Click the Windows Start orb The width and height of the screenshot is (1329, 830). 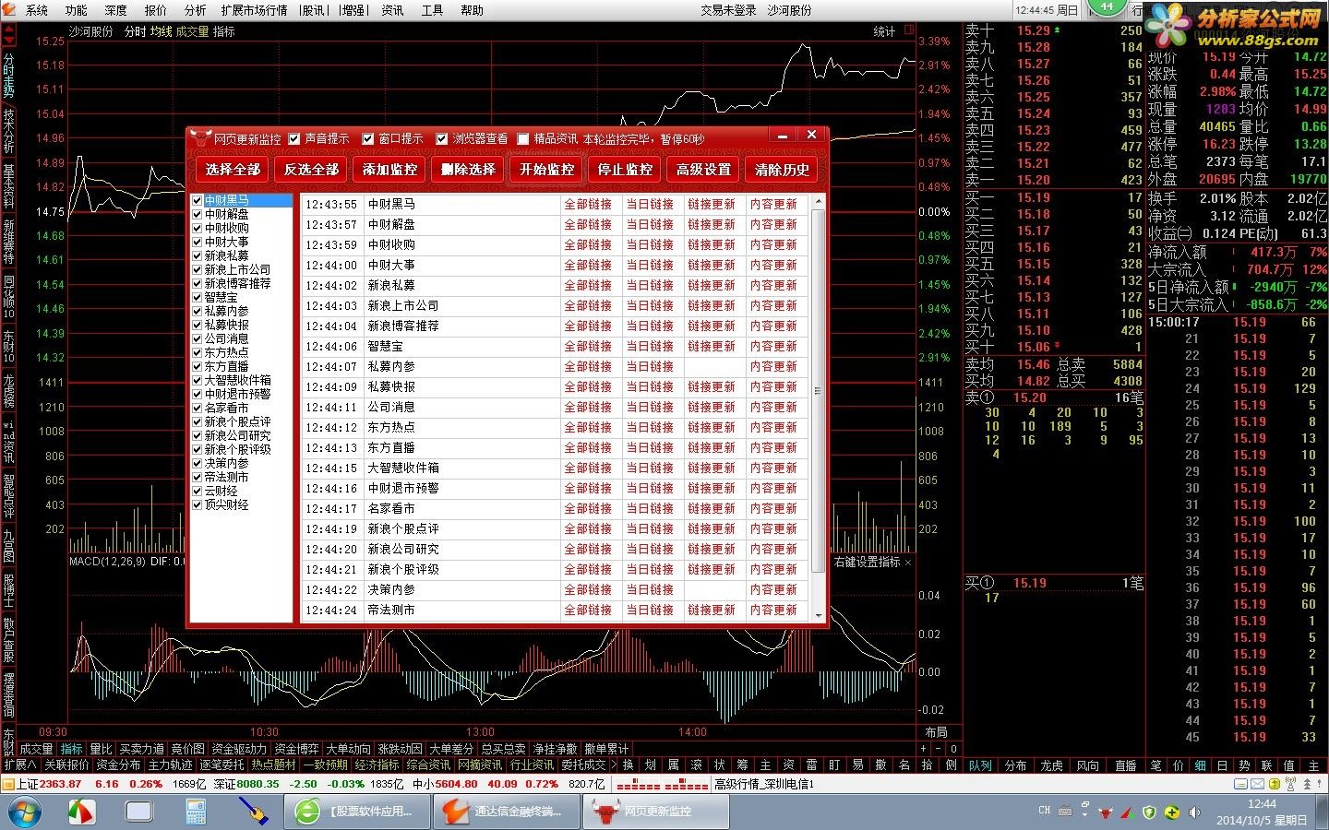(25, 812)
